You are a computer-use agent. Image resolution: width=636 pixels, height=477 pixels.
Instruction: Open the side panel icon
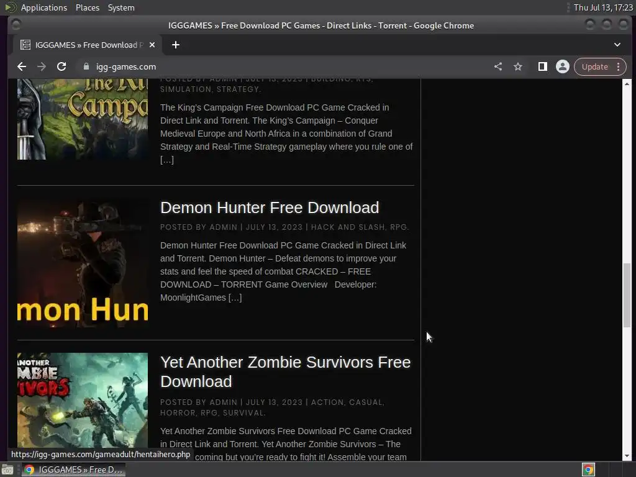pos(542,66)
